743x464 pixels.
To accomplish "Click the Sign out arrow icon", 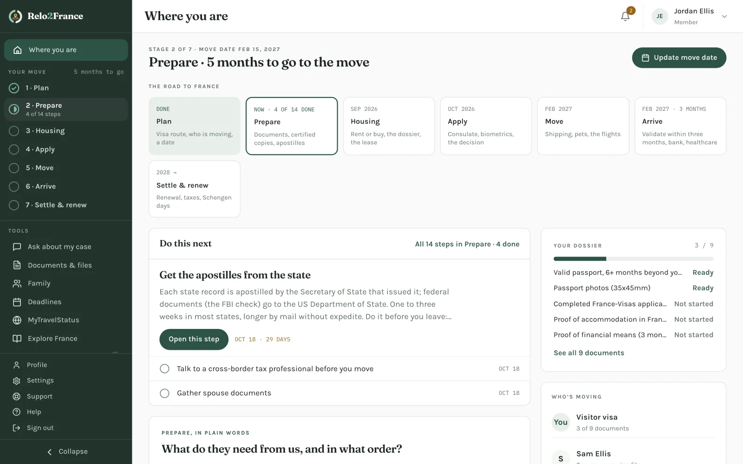I will (17, 428).
